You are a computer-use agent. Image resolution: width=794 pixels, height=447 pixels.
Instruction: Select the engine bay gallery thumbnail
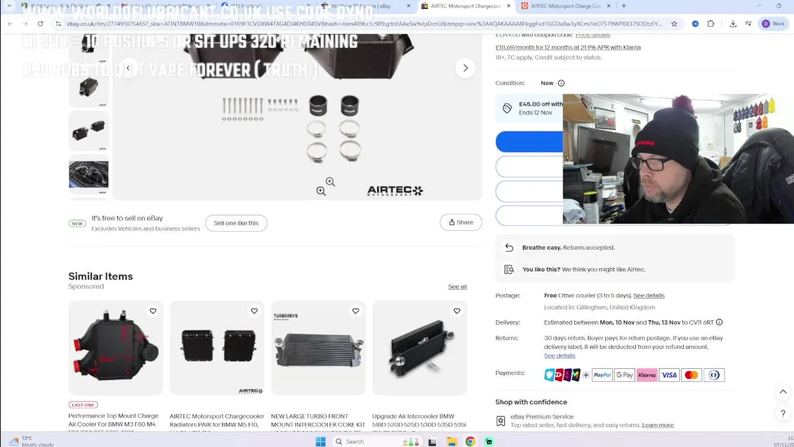89,174
